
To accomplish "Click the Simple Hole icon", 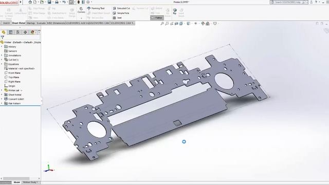I will pos(114,13).
